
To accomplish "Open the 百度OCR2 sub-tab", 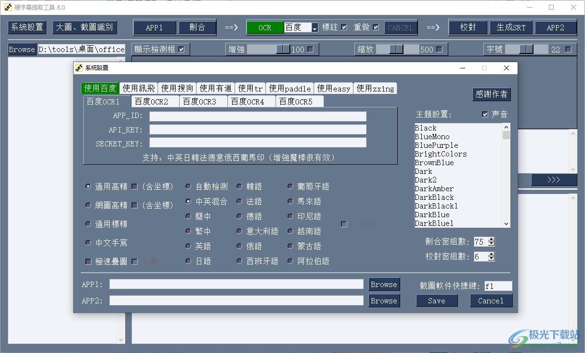I will tap(156, 102).
